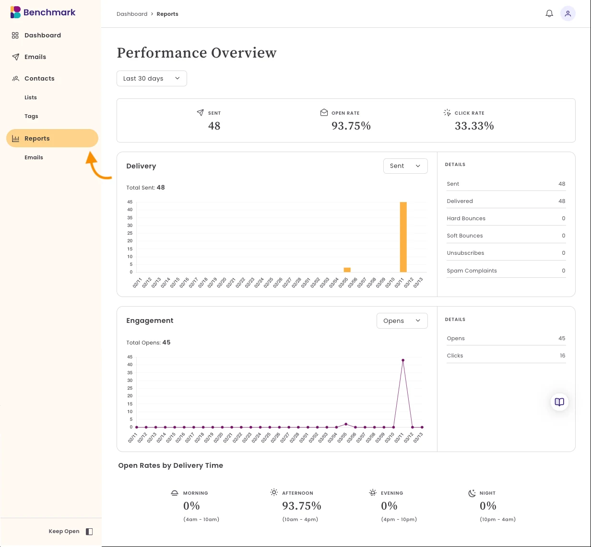Open the floating help book icon
The width and height of the screenshot is (591, 547).
559,402
